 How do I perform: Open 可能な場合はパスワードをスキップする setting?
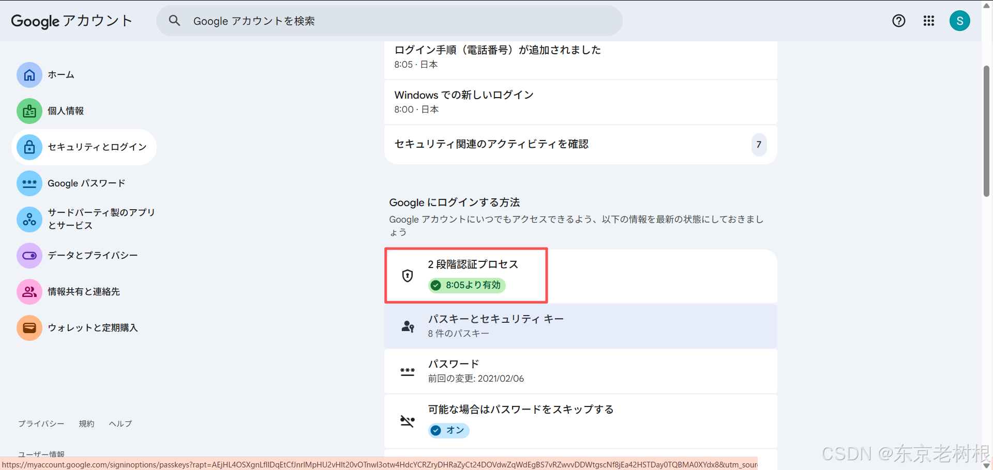click(x=580, y=421)
